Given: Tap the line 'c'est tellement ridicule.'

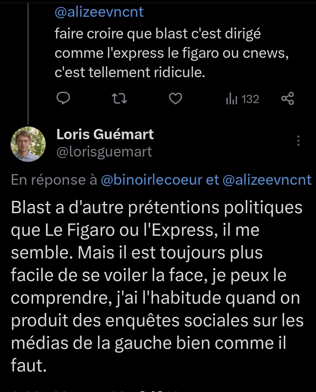Looking at the screenshot, I should pos(130,72).
